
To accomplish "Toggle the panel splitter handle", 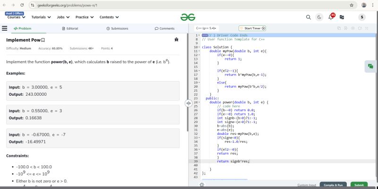I will (188, 103).
